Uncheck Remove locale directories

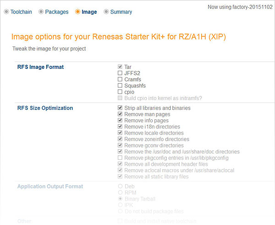click(x=120, y=133)
